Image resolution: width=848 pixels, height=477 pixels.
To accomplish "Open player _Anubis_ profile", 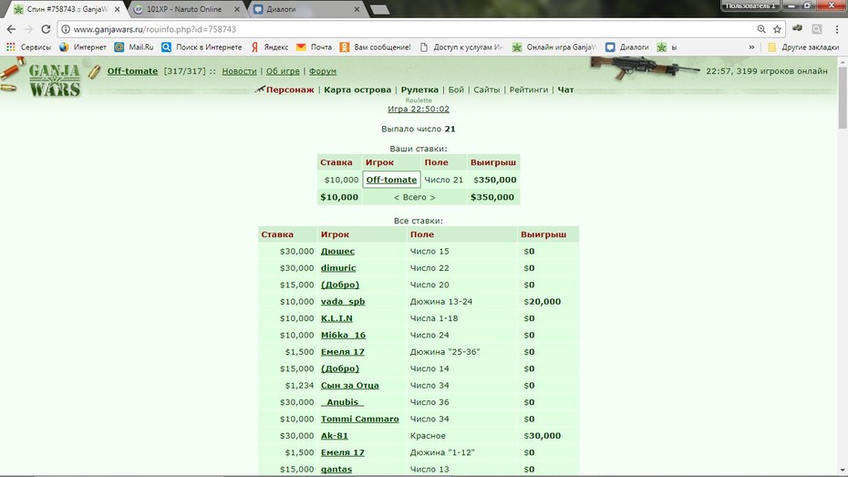I will [x=342, y=402].
